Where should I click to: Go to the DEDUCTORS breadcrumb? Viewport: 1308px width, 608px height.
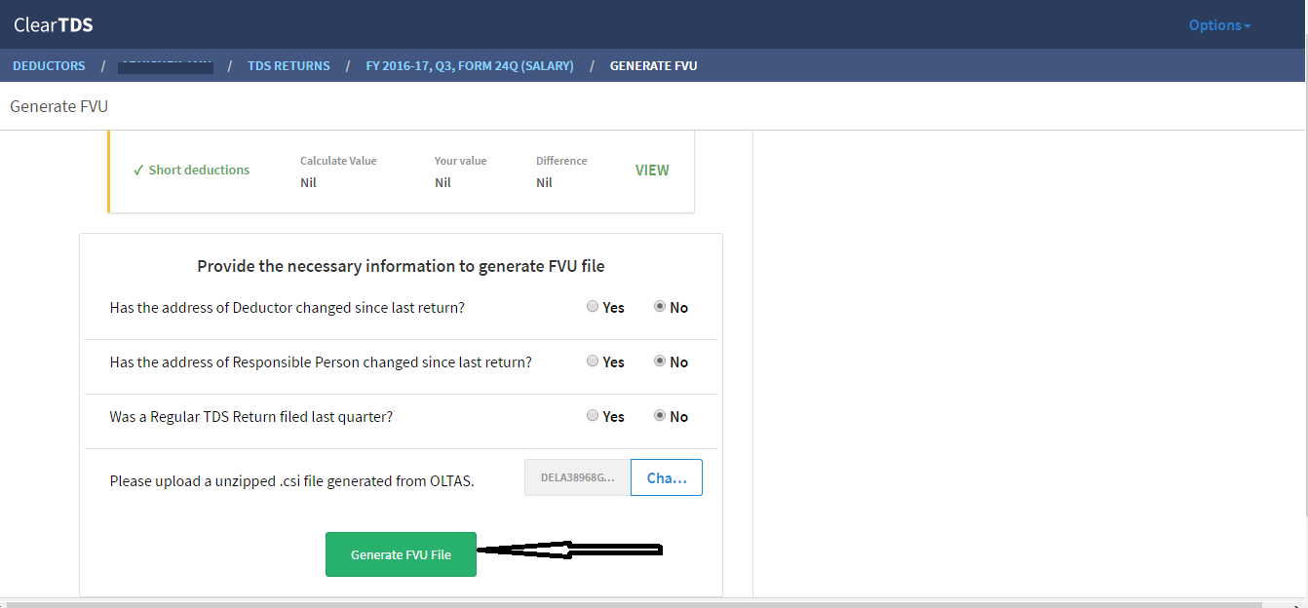tap(49, 66)
